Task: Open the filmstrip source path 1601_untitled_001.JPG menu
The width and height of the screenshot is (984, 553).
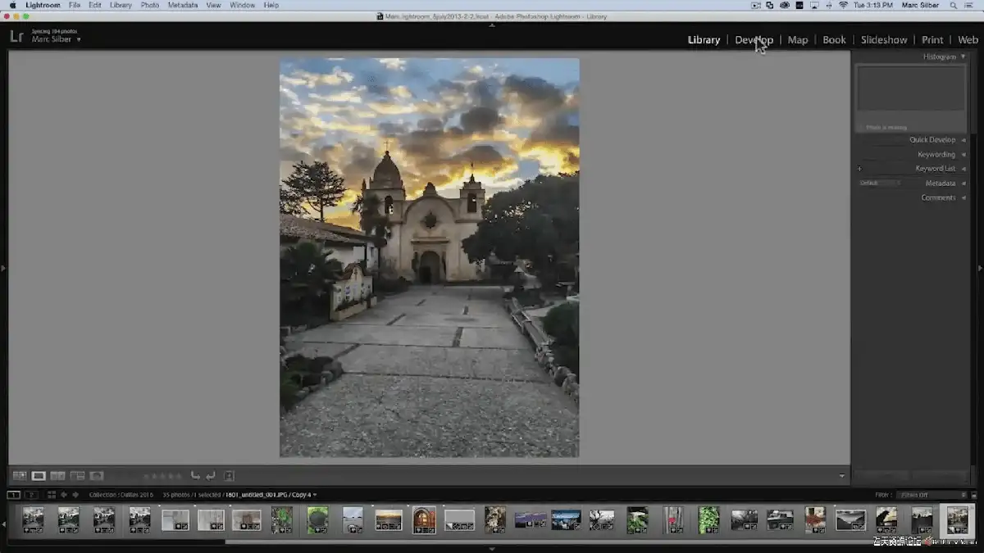Action: click(x=271, y=495)
